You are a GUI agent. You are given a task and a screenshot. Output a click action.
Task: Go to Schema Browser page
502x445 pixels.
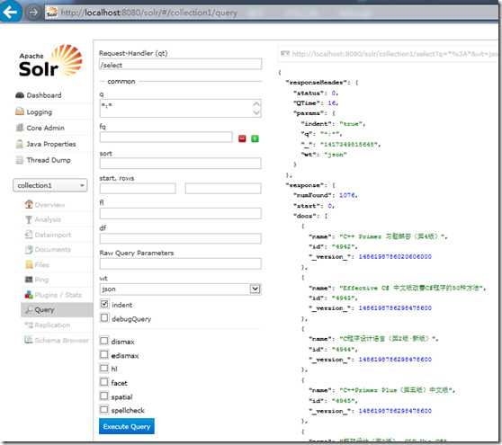coord(61,341)
